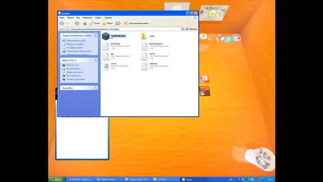This screenshot has height=182, width=323.
Task: Switch to Minecraft Google Chrome taskbar button
Action: 80,179
